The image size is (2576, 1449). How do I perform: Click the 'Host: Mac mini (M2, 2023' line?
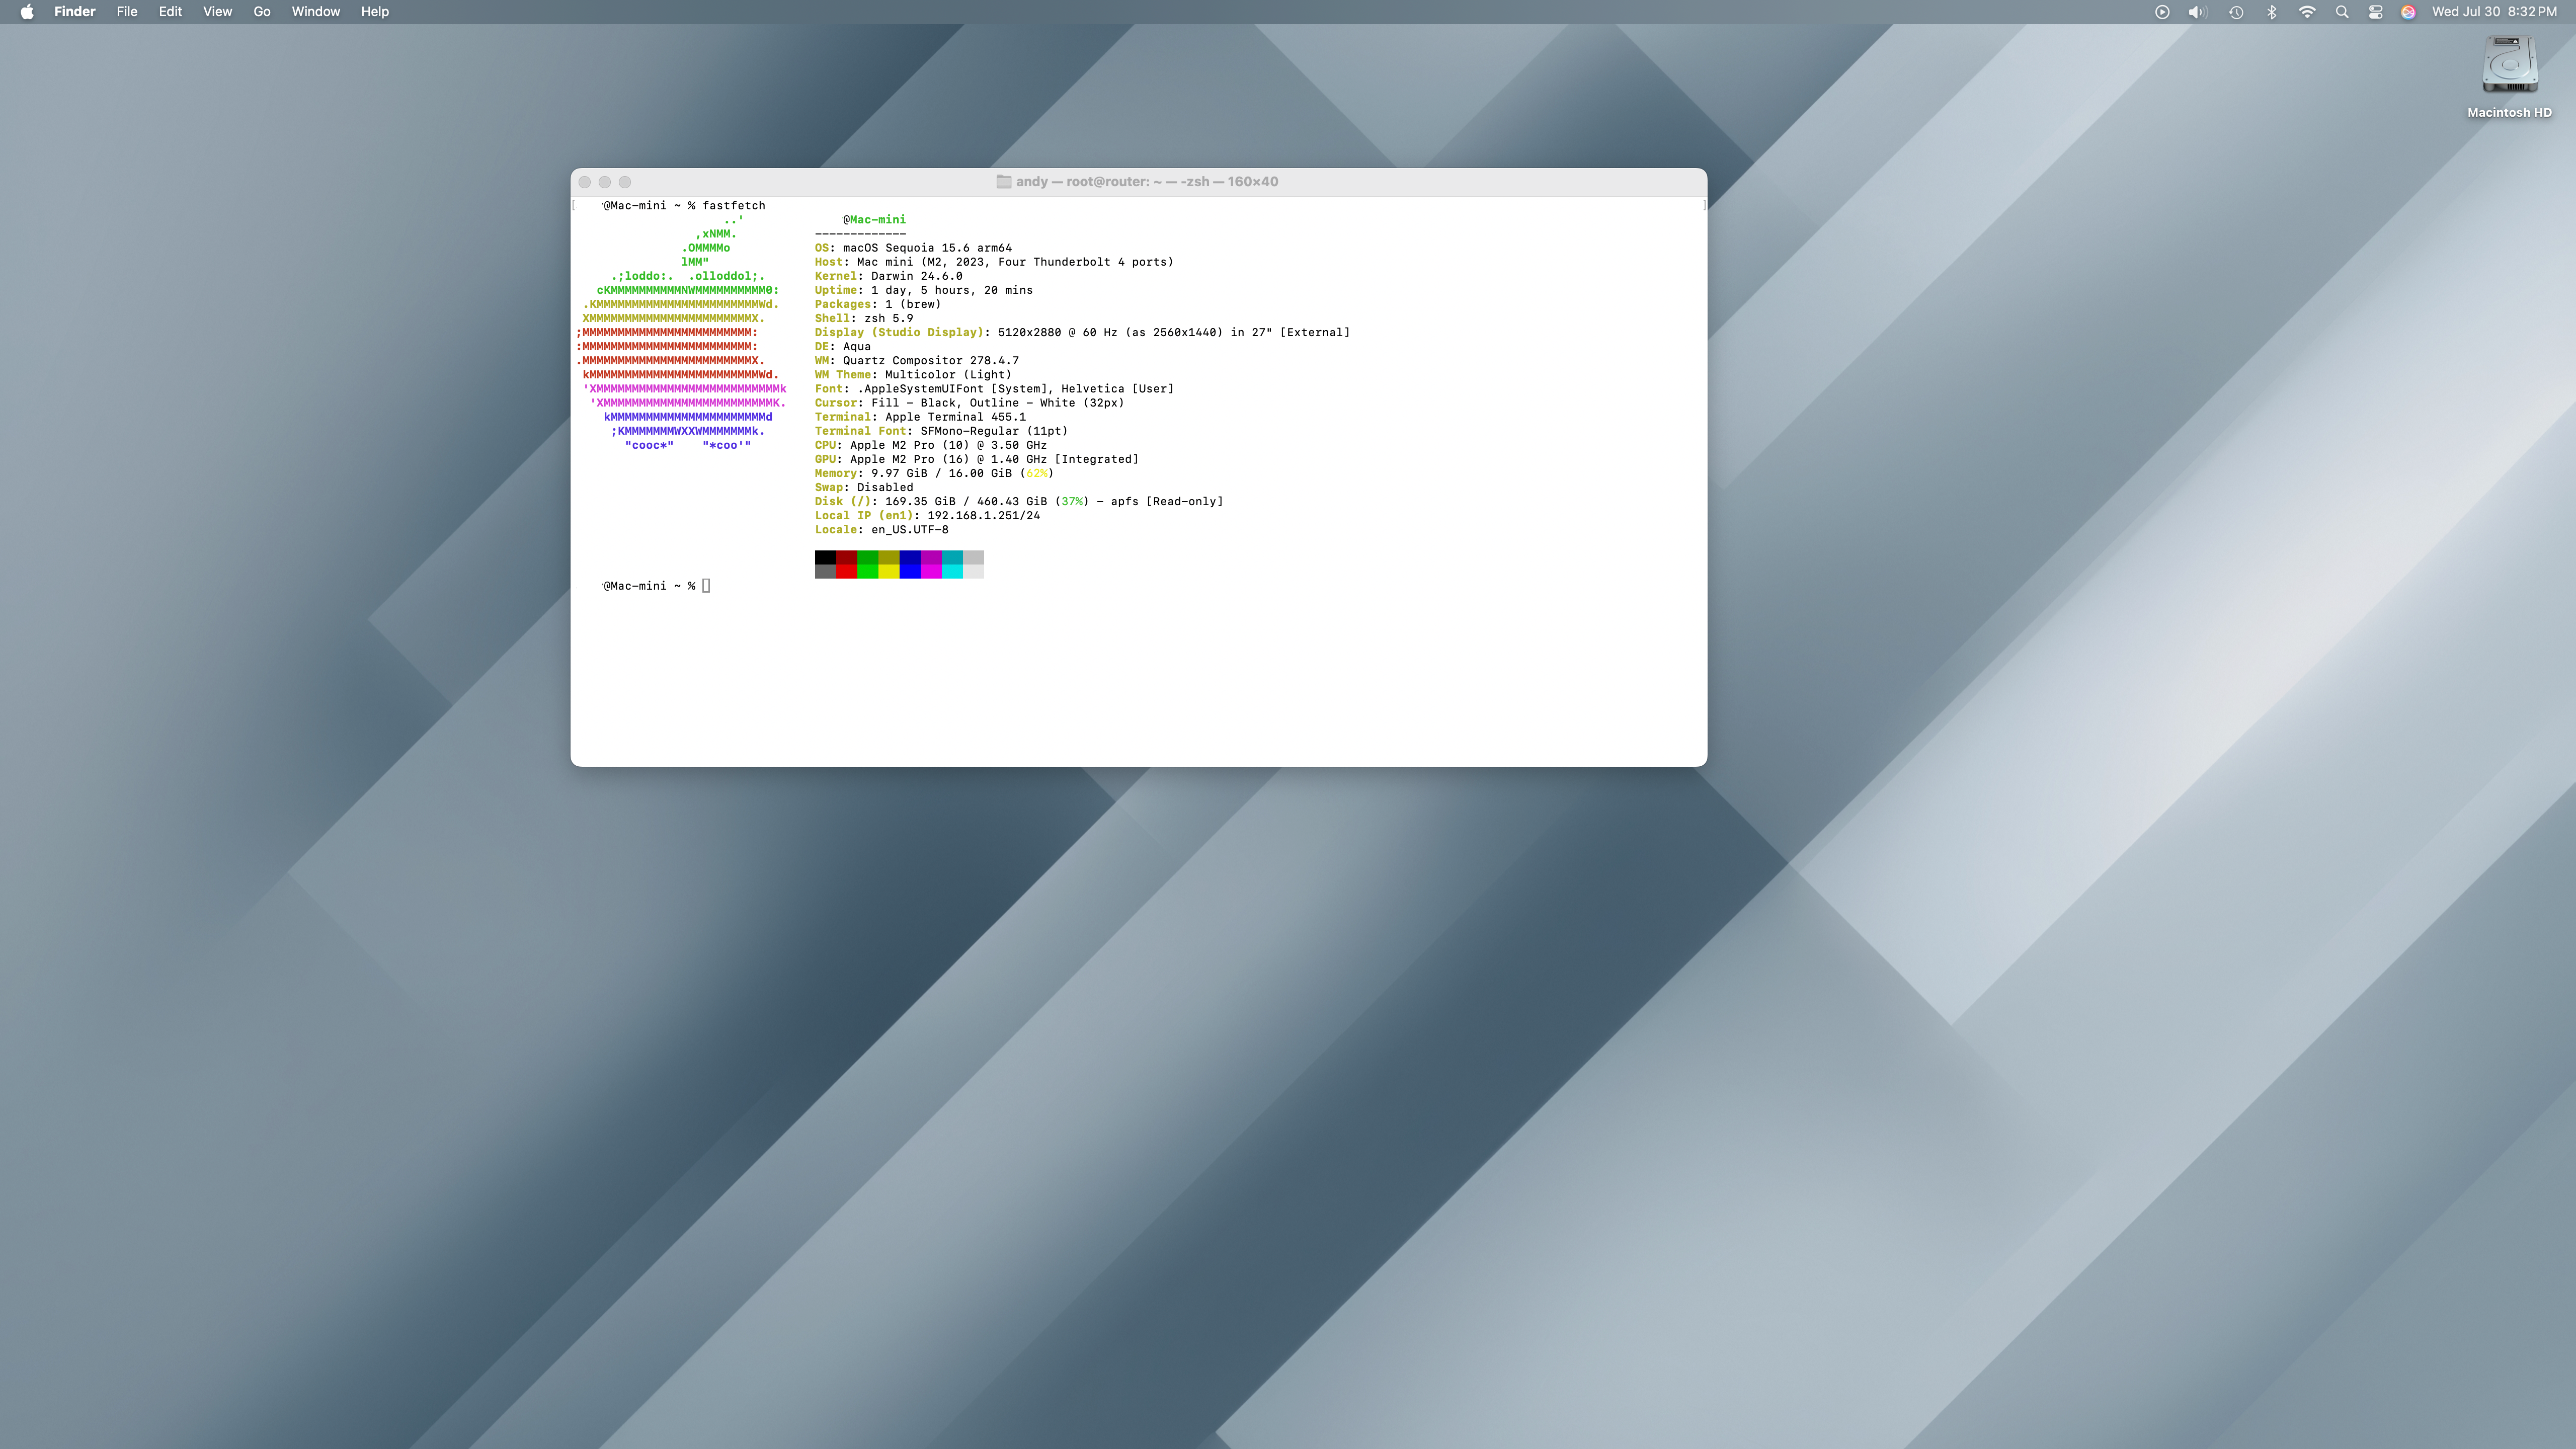coord(994,262)
